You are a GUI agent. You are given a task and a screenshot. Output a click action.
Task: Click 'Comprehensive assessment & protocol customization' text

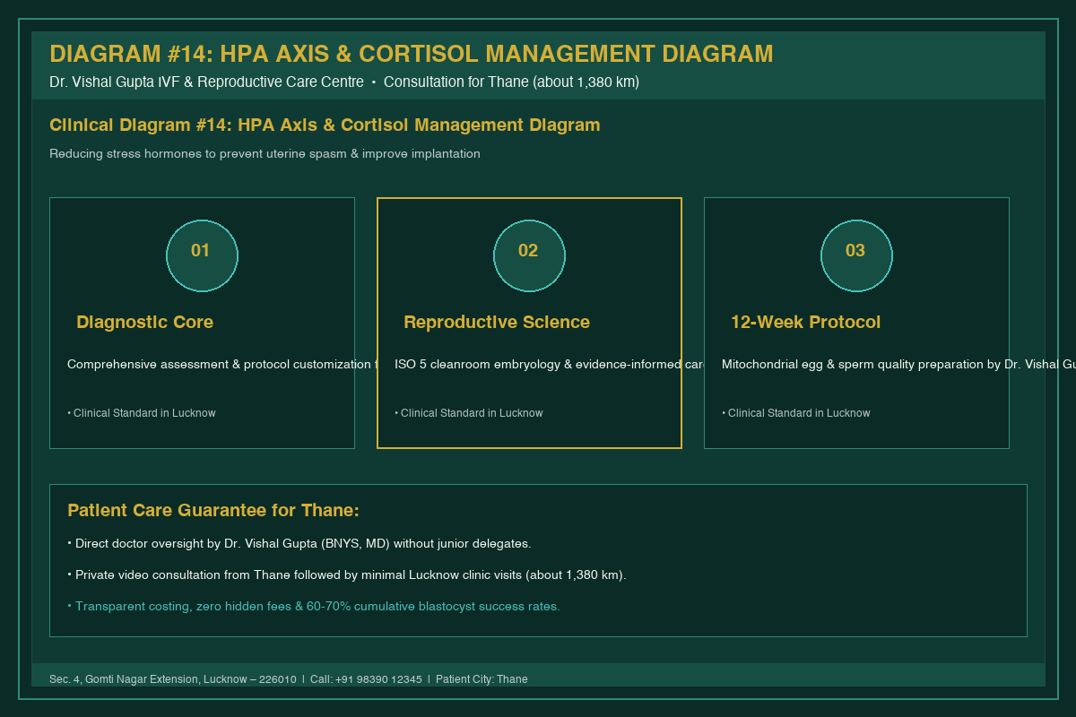(221, 364)
